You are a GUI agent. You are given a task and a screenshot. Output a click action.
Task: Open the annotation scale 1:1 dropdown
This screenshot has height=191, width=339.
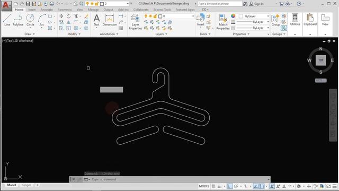click(291, 186)
